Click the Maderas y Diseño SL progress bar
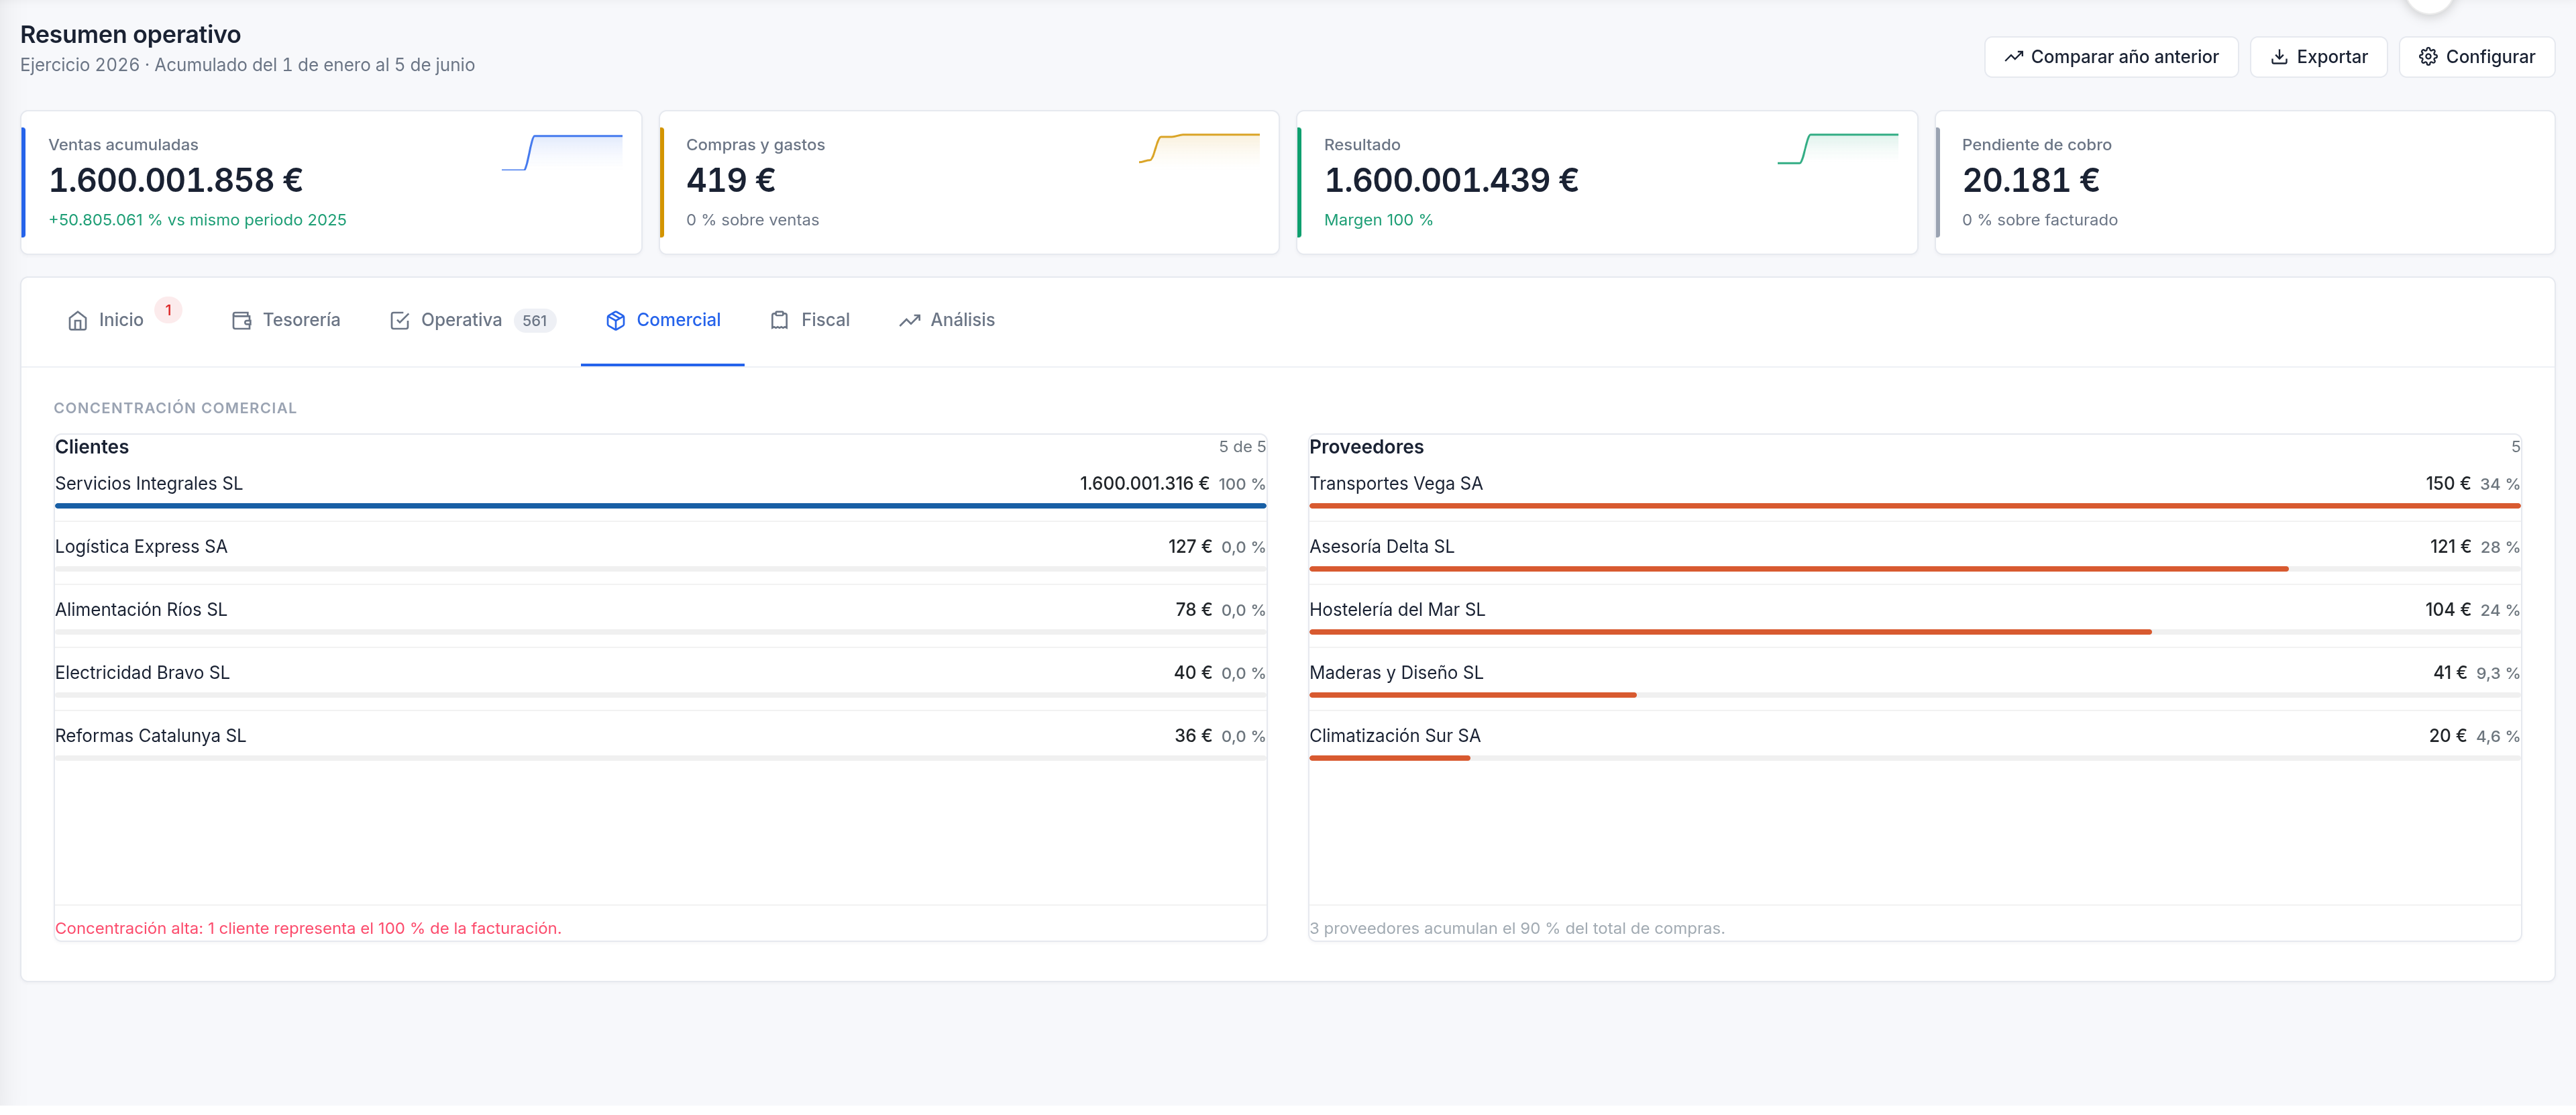Viewport: 2576px width, 1115px height. point(1914,696)
